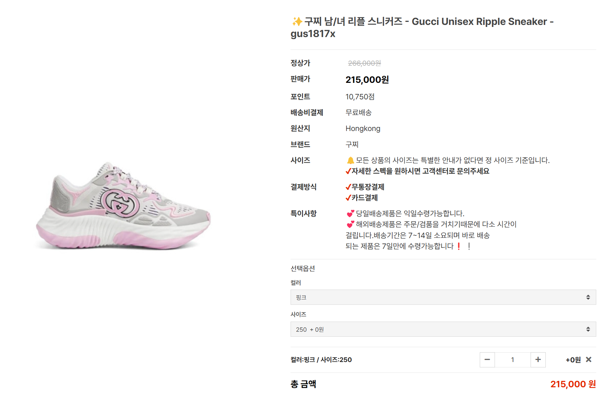Click the red total amount 215,000 원
Viewport: 603px width, 393px height.
(x=573, y=384)
